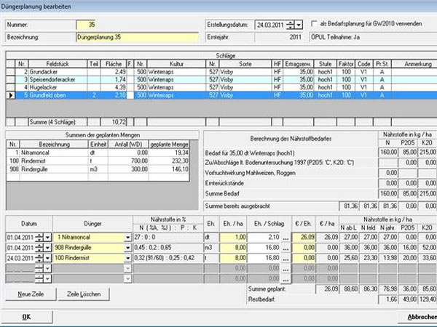This screenshot has height=327, width=437.
Task: Click date spinner of the Rindermist row
Action: [x=39, y=258]
